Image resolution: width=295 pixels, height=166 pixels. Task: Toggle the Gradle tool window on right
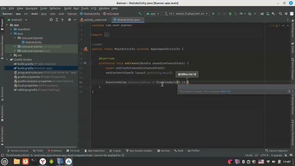click(x=293, y=47)
